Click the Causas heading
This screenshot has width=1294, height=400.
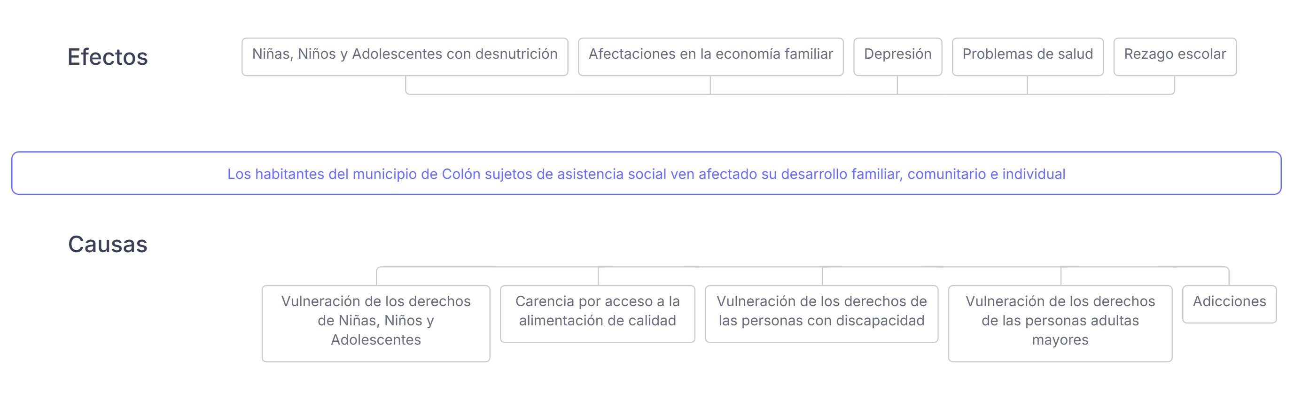tap(108, 245)
